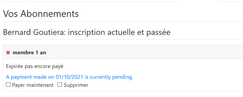The width and height of the screenshot is (243, 97).
Task: Click "A payment made on" blue text
Action: coord(30,77)
